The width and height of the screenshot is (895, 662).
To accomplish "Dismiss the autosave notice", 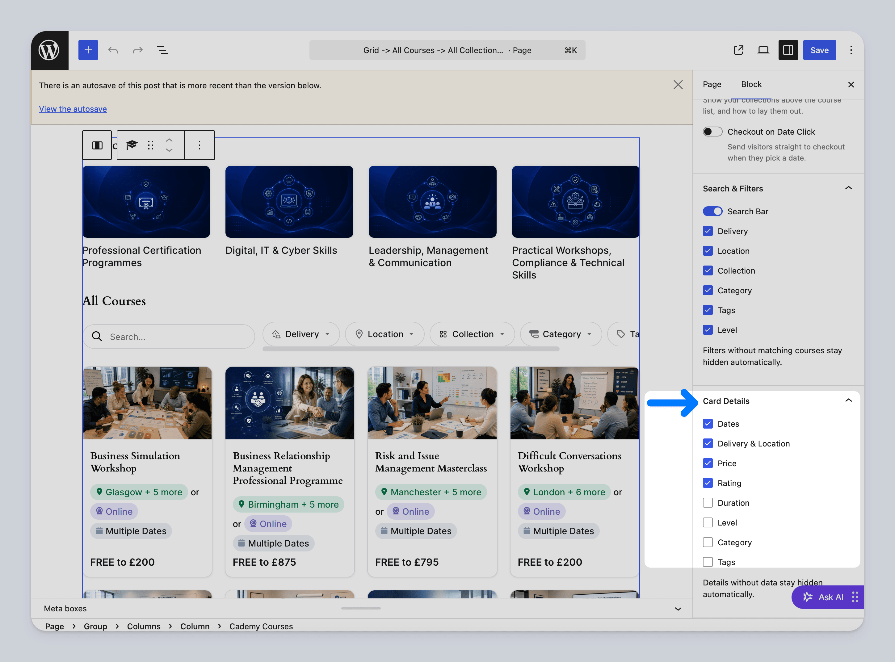I will coord(678,85).
